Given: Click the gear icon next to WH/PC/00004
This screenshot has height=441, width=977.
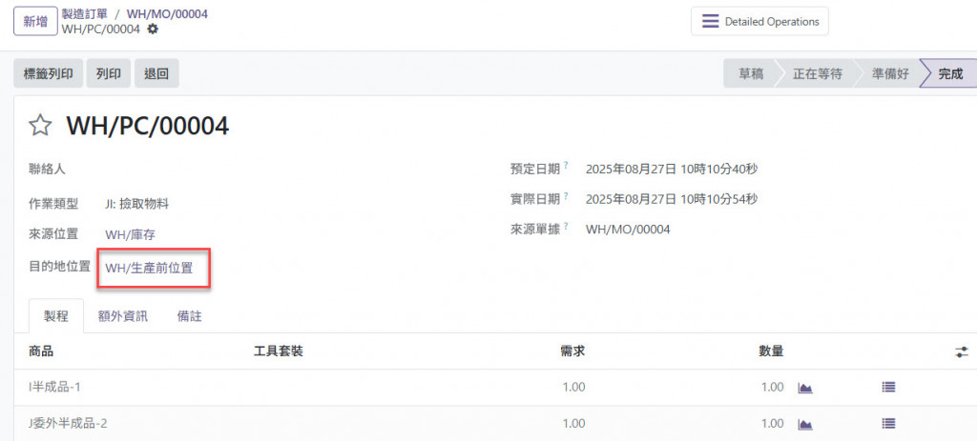Looking at the screenshot, I should point(153,30).
